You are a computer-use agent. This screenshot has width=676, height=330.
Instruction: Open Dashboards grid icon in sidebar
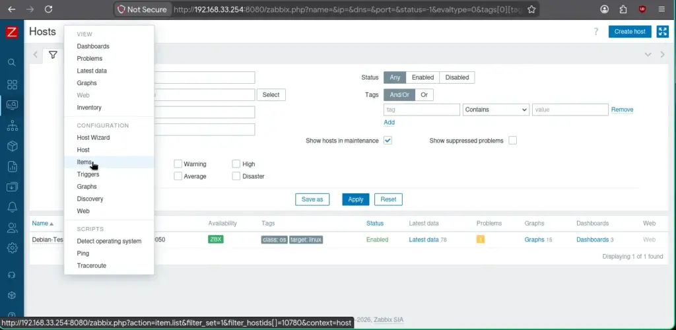[12, 84]
